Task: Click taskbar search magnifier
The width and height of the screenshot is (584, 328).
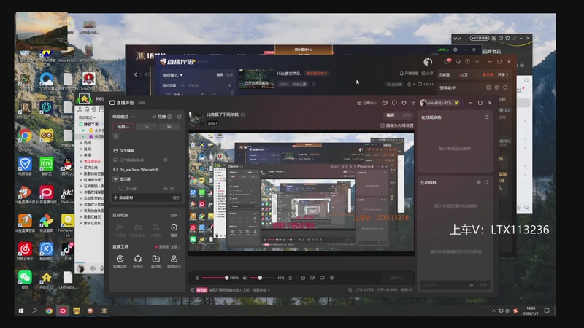Action: pos(34,311)
